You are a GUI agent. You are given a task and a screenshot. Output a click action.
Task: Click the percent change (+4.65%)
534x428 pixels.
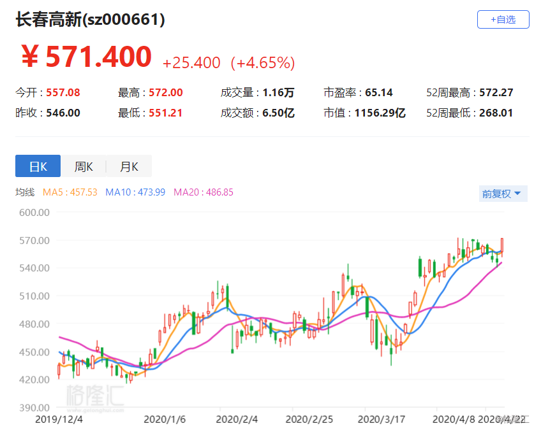tap(263, 63)
